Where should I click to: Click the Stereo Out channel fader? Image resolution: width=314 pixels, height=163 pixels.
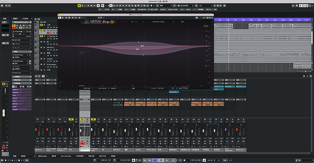coord(237,130)
